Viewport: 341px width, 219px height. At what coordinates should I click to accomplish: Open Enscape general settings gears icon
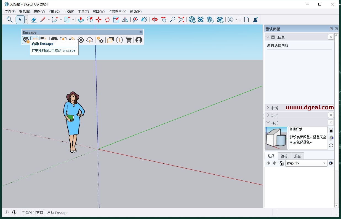(x=101, y=40)
